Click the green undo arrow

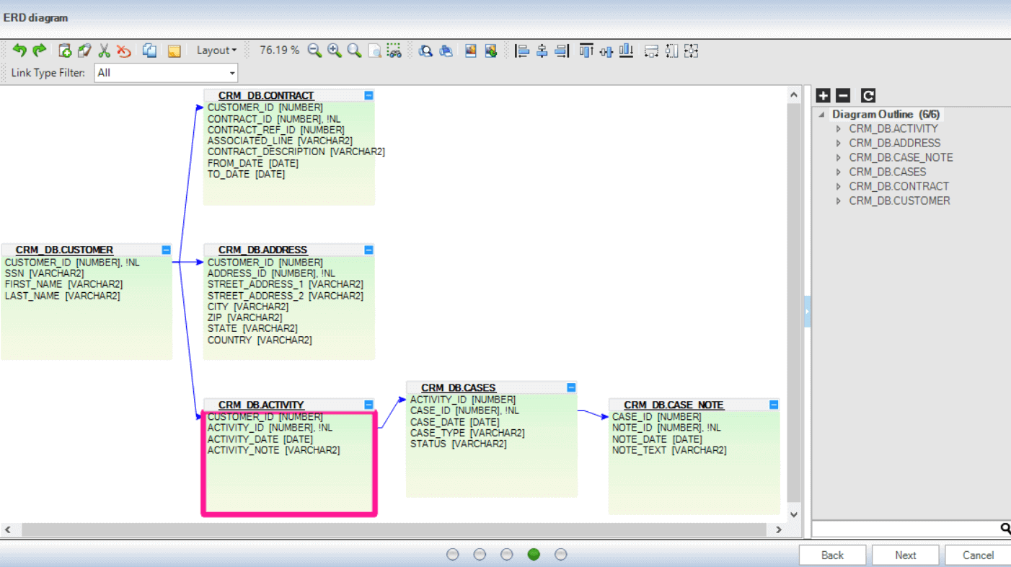(x=19, y=50)
